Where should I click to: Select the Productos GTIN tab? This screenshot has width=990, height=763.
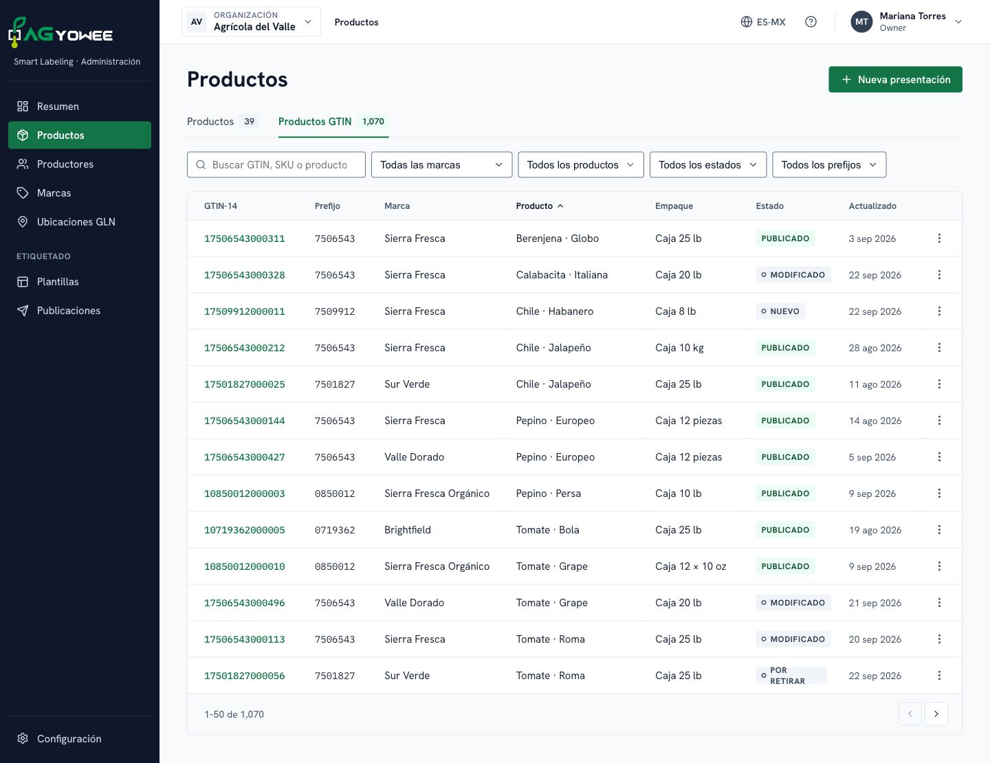[x=333, y=122]
